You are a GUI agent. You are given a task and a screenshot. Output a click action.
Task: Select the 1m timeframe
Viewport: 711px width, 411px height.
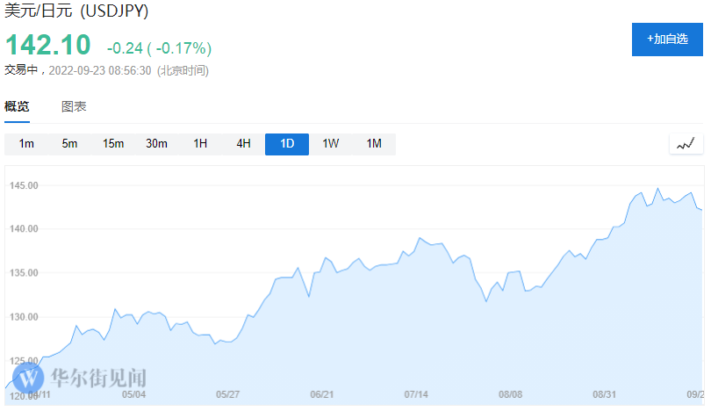tap(26, 144)
